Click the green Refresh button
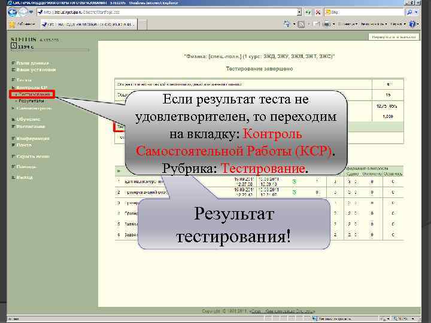This screenshot has height=323, width=431. click(308, 12)
